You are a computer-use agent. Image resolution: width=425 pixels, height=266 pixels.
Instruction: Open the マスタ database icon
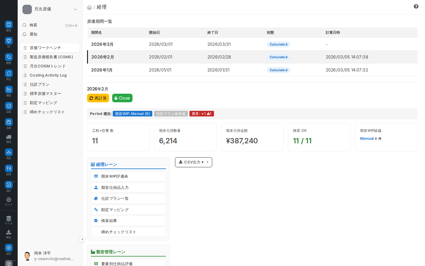pyautogui.click(x=9, y=219)
